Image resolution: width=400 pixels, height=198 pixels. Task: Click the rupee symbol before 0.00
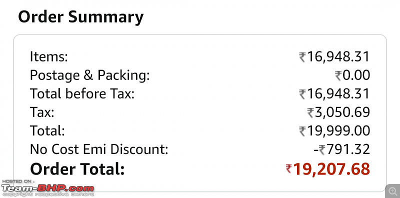[338, 76]
